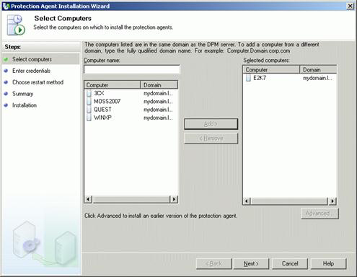Select the MOSS2007 computer row
Viewport: 357px width, 277px height.
point(131,101)
